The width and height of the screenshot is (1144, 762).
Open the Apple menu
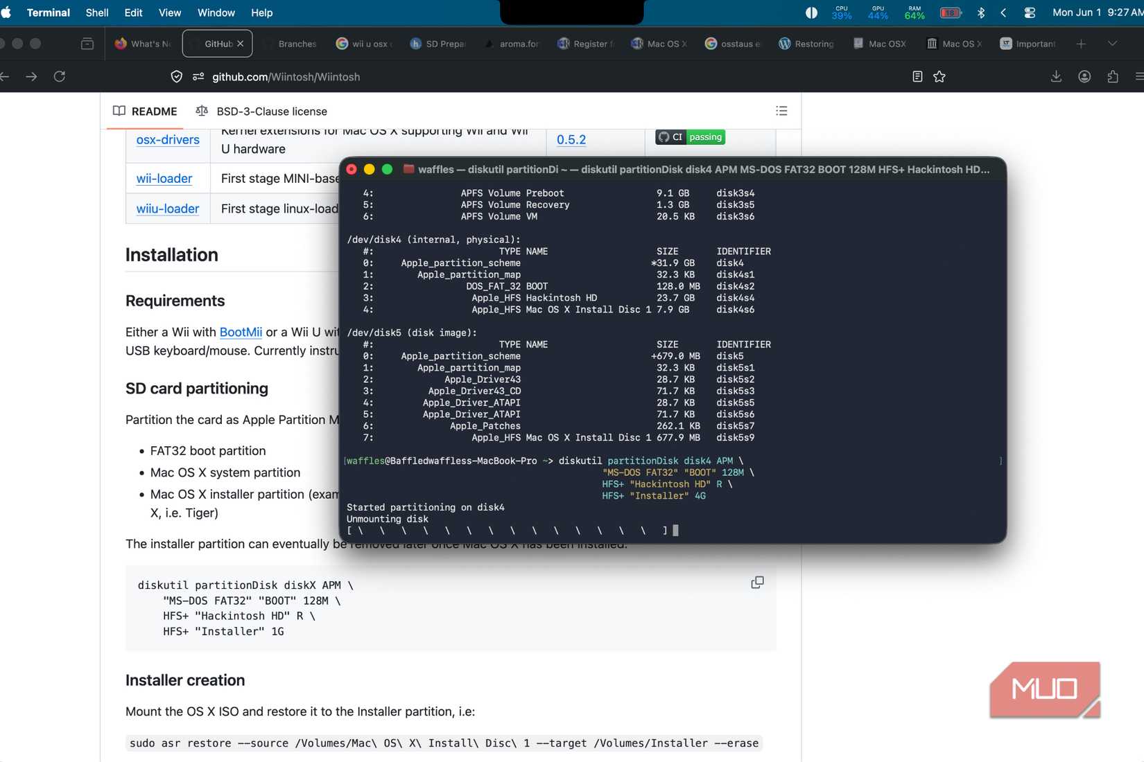click(6, 12)
